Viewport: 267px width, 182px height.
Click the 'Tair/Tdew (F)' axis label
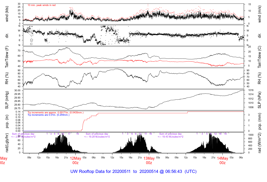[x=7, y=57]
